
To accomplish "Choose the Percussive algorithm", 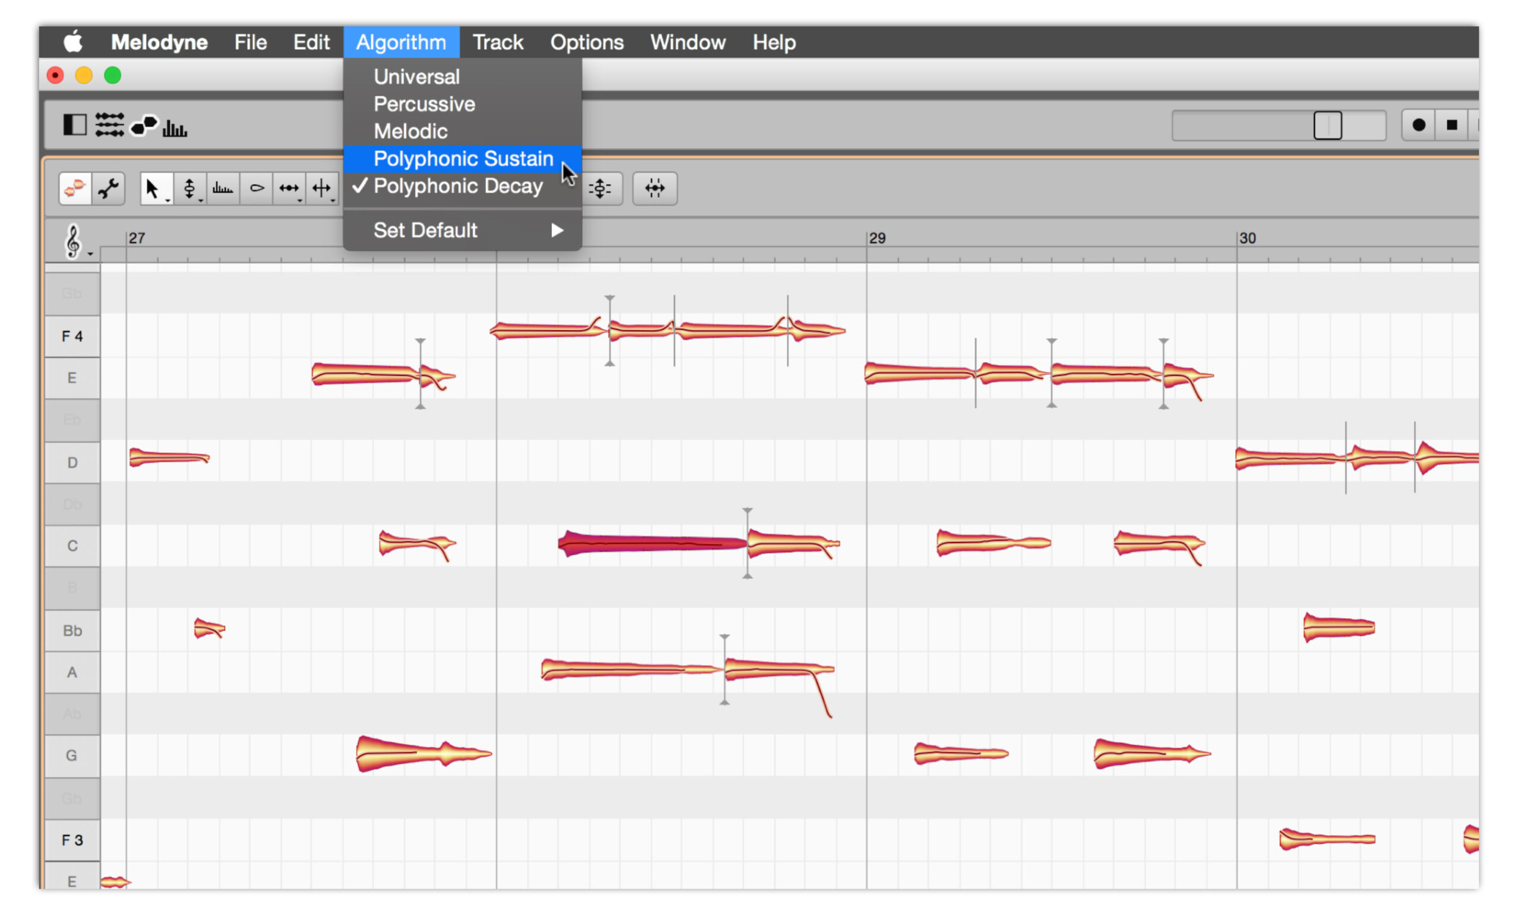I will pyautogui.click(x=462, y=104).
